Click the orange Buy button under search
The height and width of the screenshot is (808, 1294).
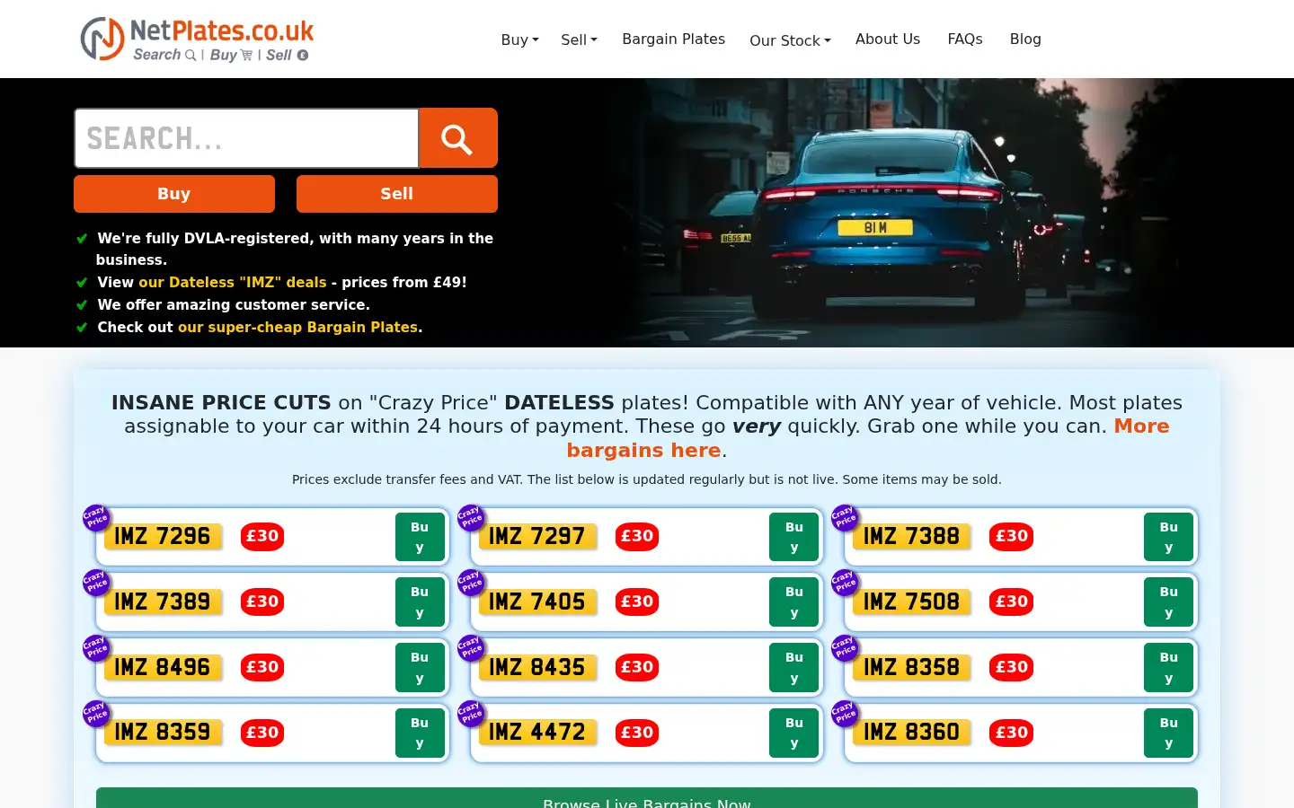(x=174, y=194)
